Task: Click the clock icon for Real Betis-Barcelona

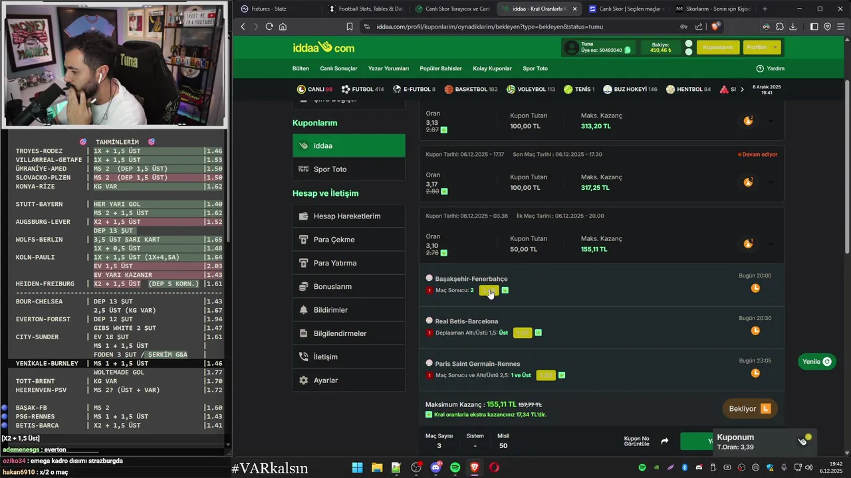Action: point(755,331)
